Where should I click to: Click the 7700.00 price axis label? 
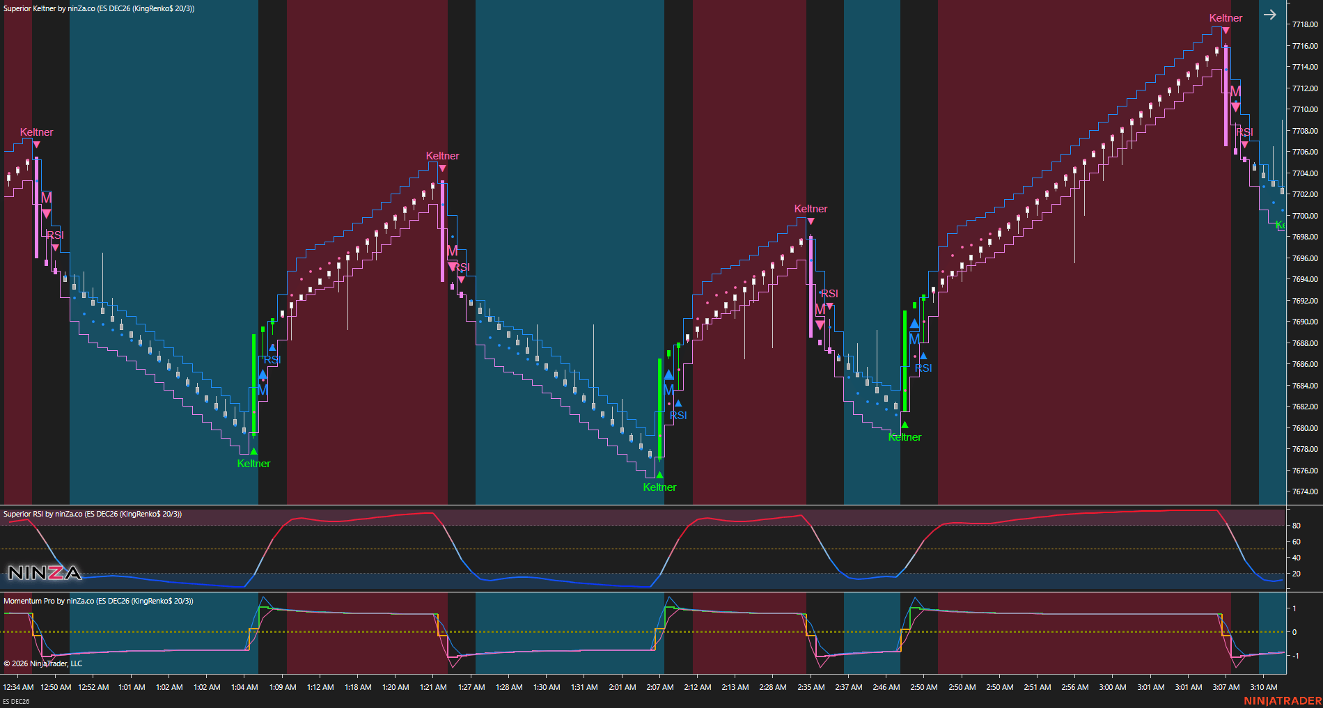click(x=1305, y=216)
